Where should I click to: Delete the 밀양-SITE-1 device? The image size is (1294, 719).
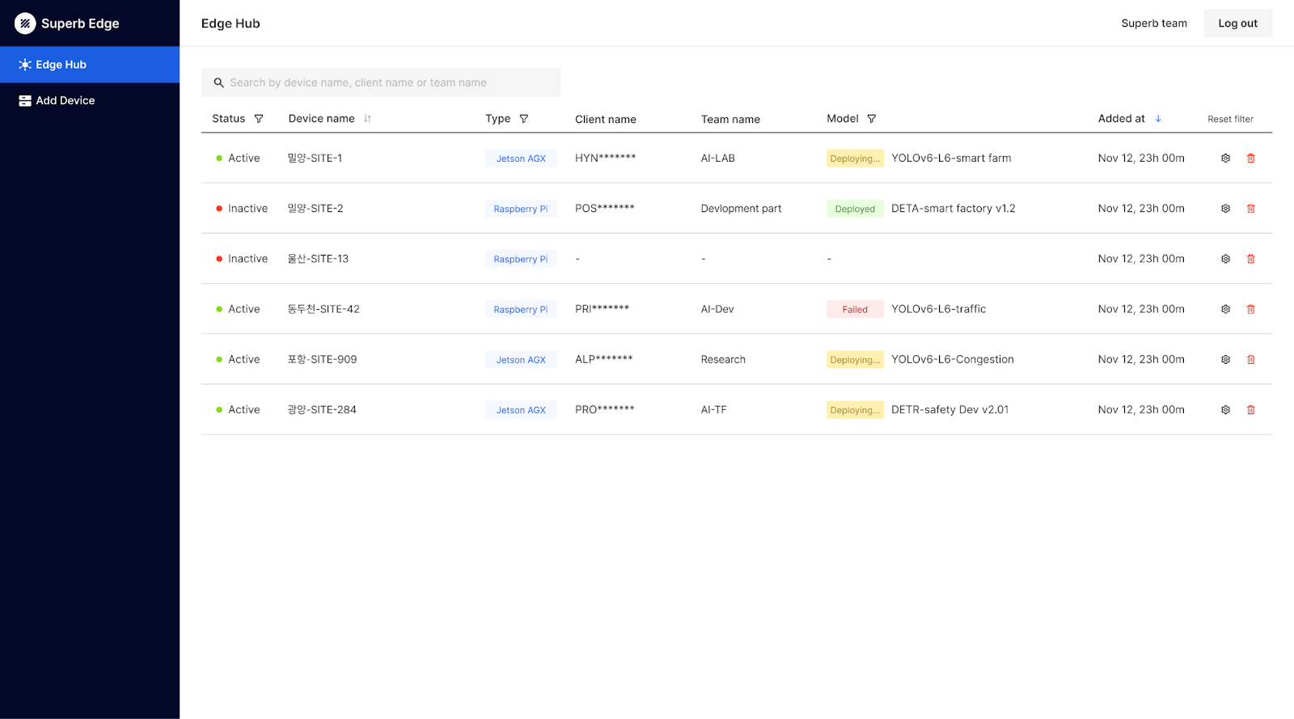pos(1250,159)
